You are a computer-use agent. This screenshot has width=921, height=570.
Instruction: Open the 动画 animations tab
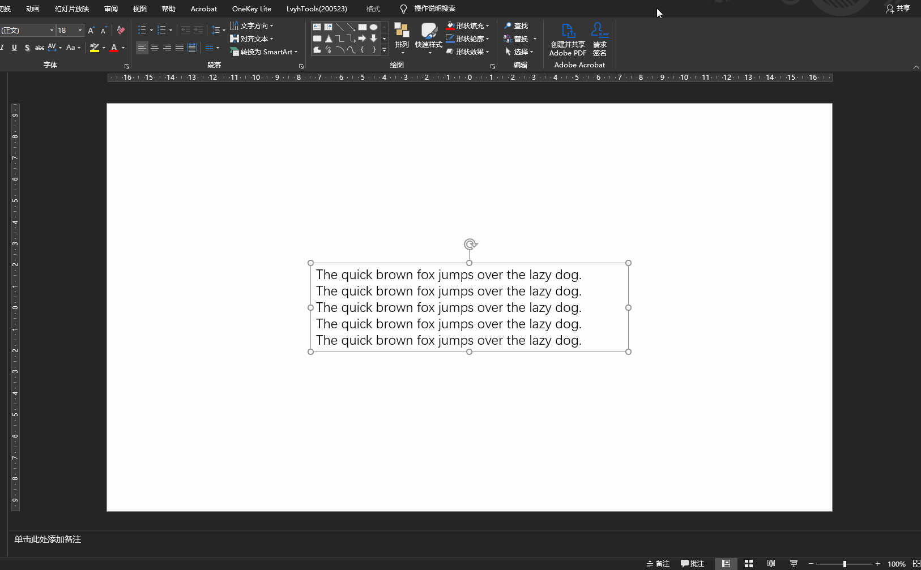33,8
